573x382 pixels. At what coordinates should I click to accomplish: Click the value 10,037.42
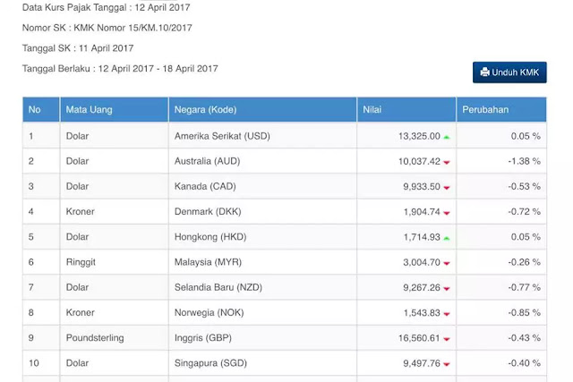pyautogui.click(x=419, y=161)
